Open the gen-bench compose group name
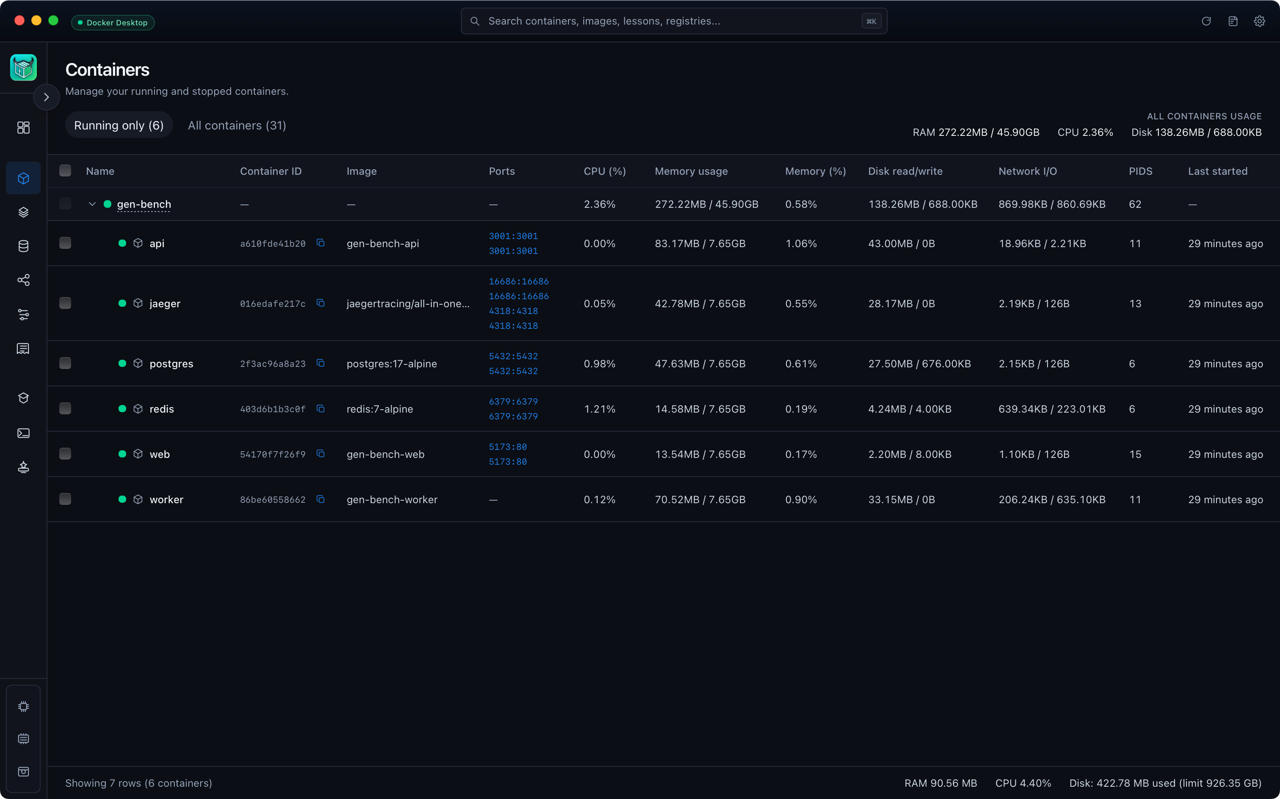Screen dimensions: 1280x799 [144, 204]
